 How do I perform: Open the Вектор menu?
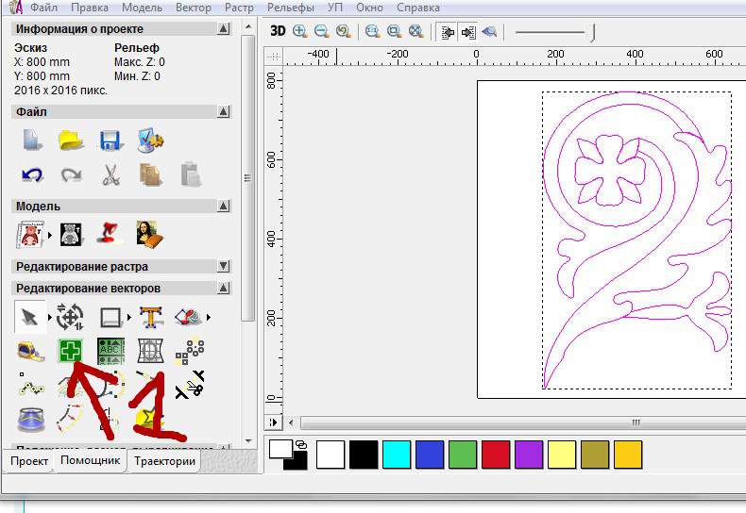pos(194,8)
